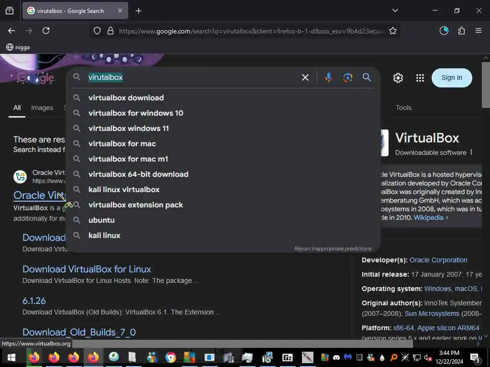Screen dimensions: 490x367
Task: Open the Malwarebytes tray icon
Action: [x=348, y=356]
